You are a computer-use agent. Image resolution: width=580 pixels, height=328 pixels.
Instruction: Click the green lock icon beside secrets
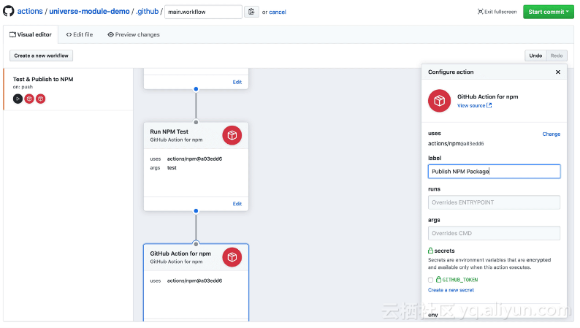[430, 251]
